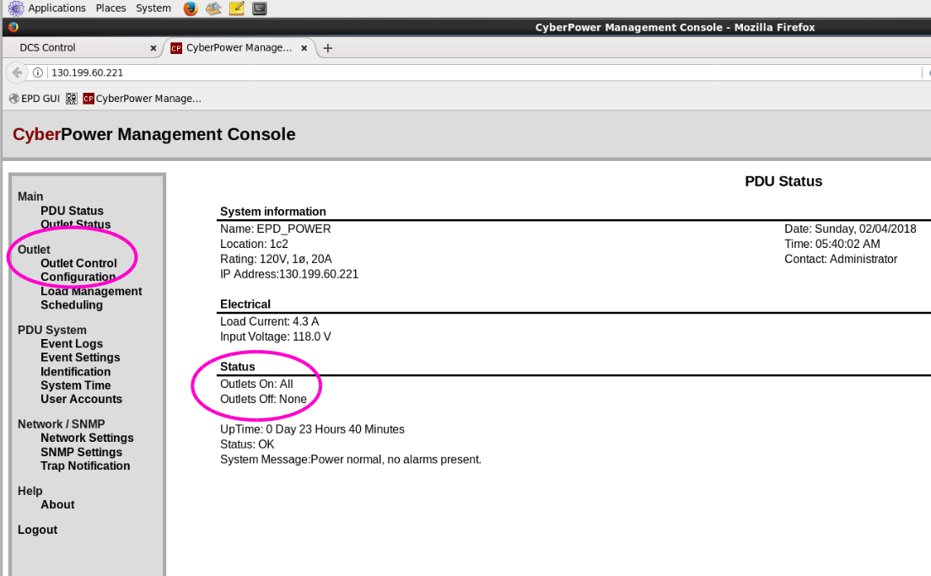Open the Scheduling page
Screen dimensions: 931x576
(71, 304)
